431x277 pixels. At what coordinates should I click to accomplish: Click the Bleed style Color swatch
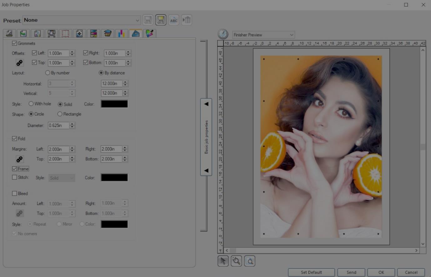pos(114,224)
